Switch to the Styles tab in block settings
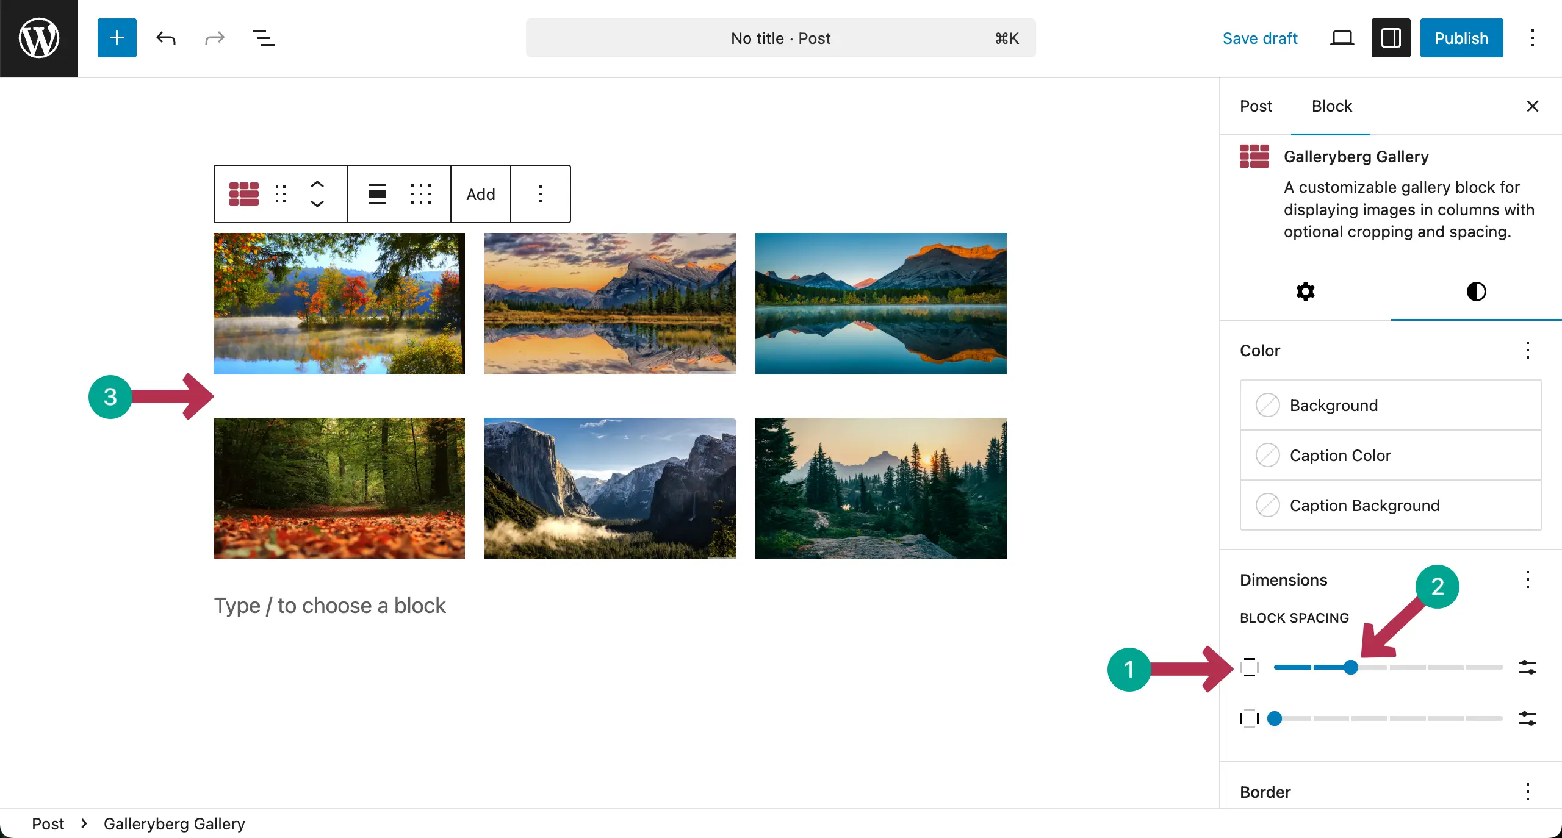This screenshot has height=838, width=1562. click(1475, 292)
